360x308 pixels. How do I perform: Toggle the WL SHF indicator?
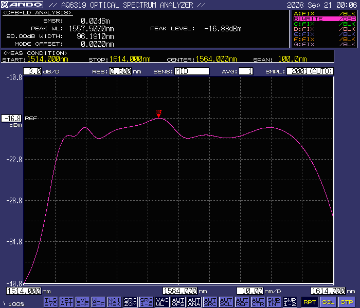tap(99, 302)
